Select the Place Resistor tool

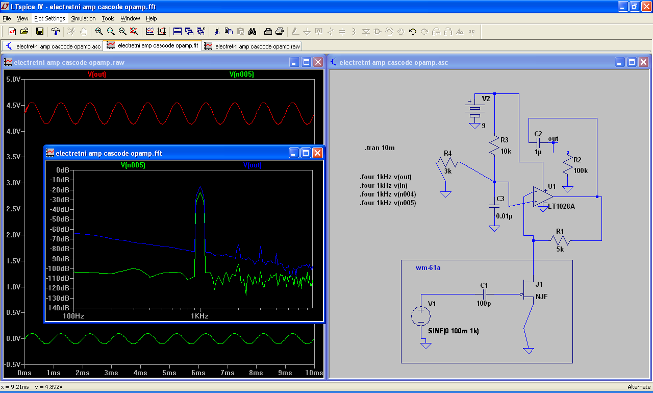click(x=331, y=31)
